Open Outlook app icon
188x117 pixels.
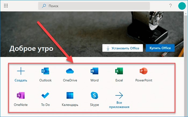45,71
